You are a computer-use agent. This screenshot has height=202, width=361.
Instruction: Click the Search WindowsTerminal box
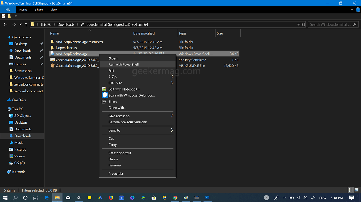click(x=333, y=24)
